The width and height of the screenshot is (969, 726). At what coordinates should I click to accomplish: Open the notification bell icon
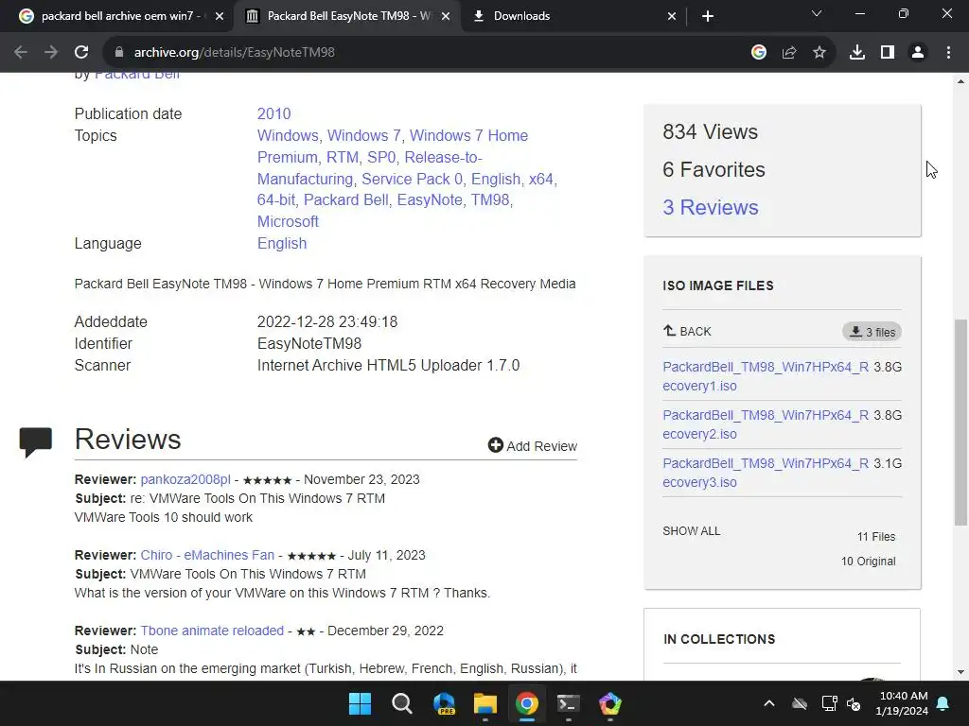(x=943, y=703)
